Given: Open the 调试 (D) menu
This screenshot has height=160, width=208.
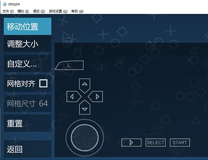Looking at the screenshot, I should click(x=39, y=11).
